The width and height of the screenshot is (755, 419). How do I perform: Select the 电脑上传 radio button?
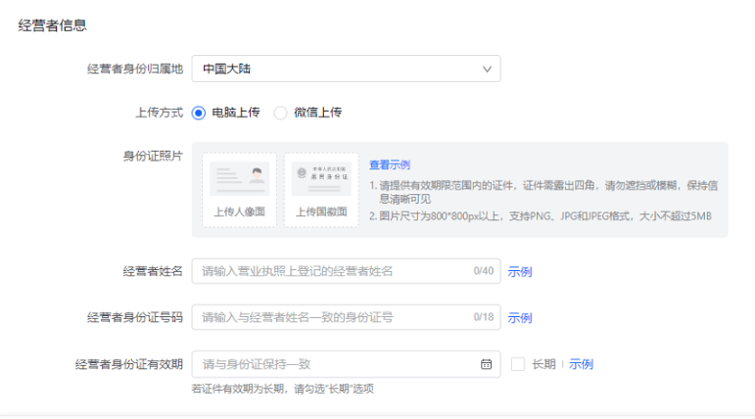click(199, 113)
